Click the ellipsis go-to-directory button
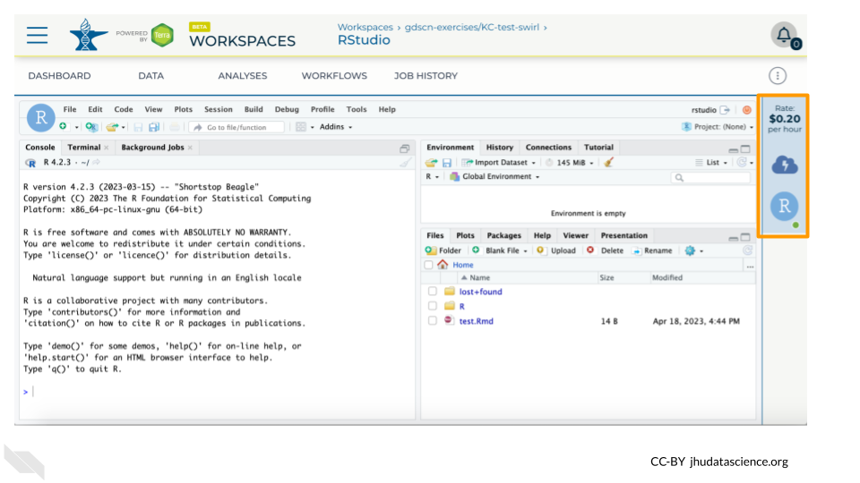Image resolution: width=860 pixels, height=483 pixels. 750,266
